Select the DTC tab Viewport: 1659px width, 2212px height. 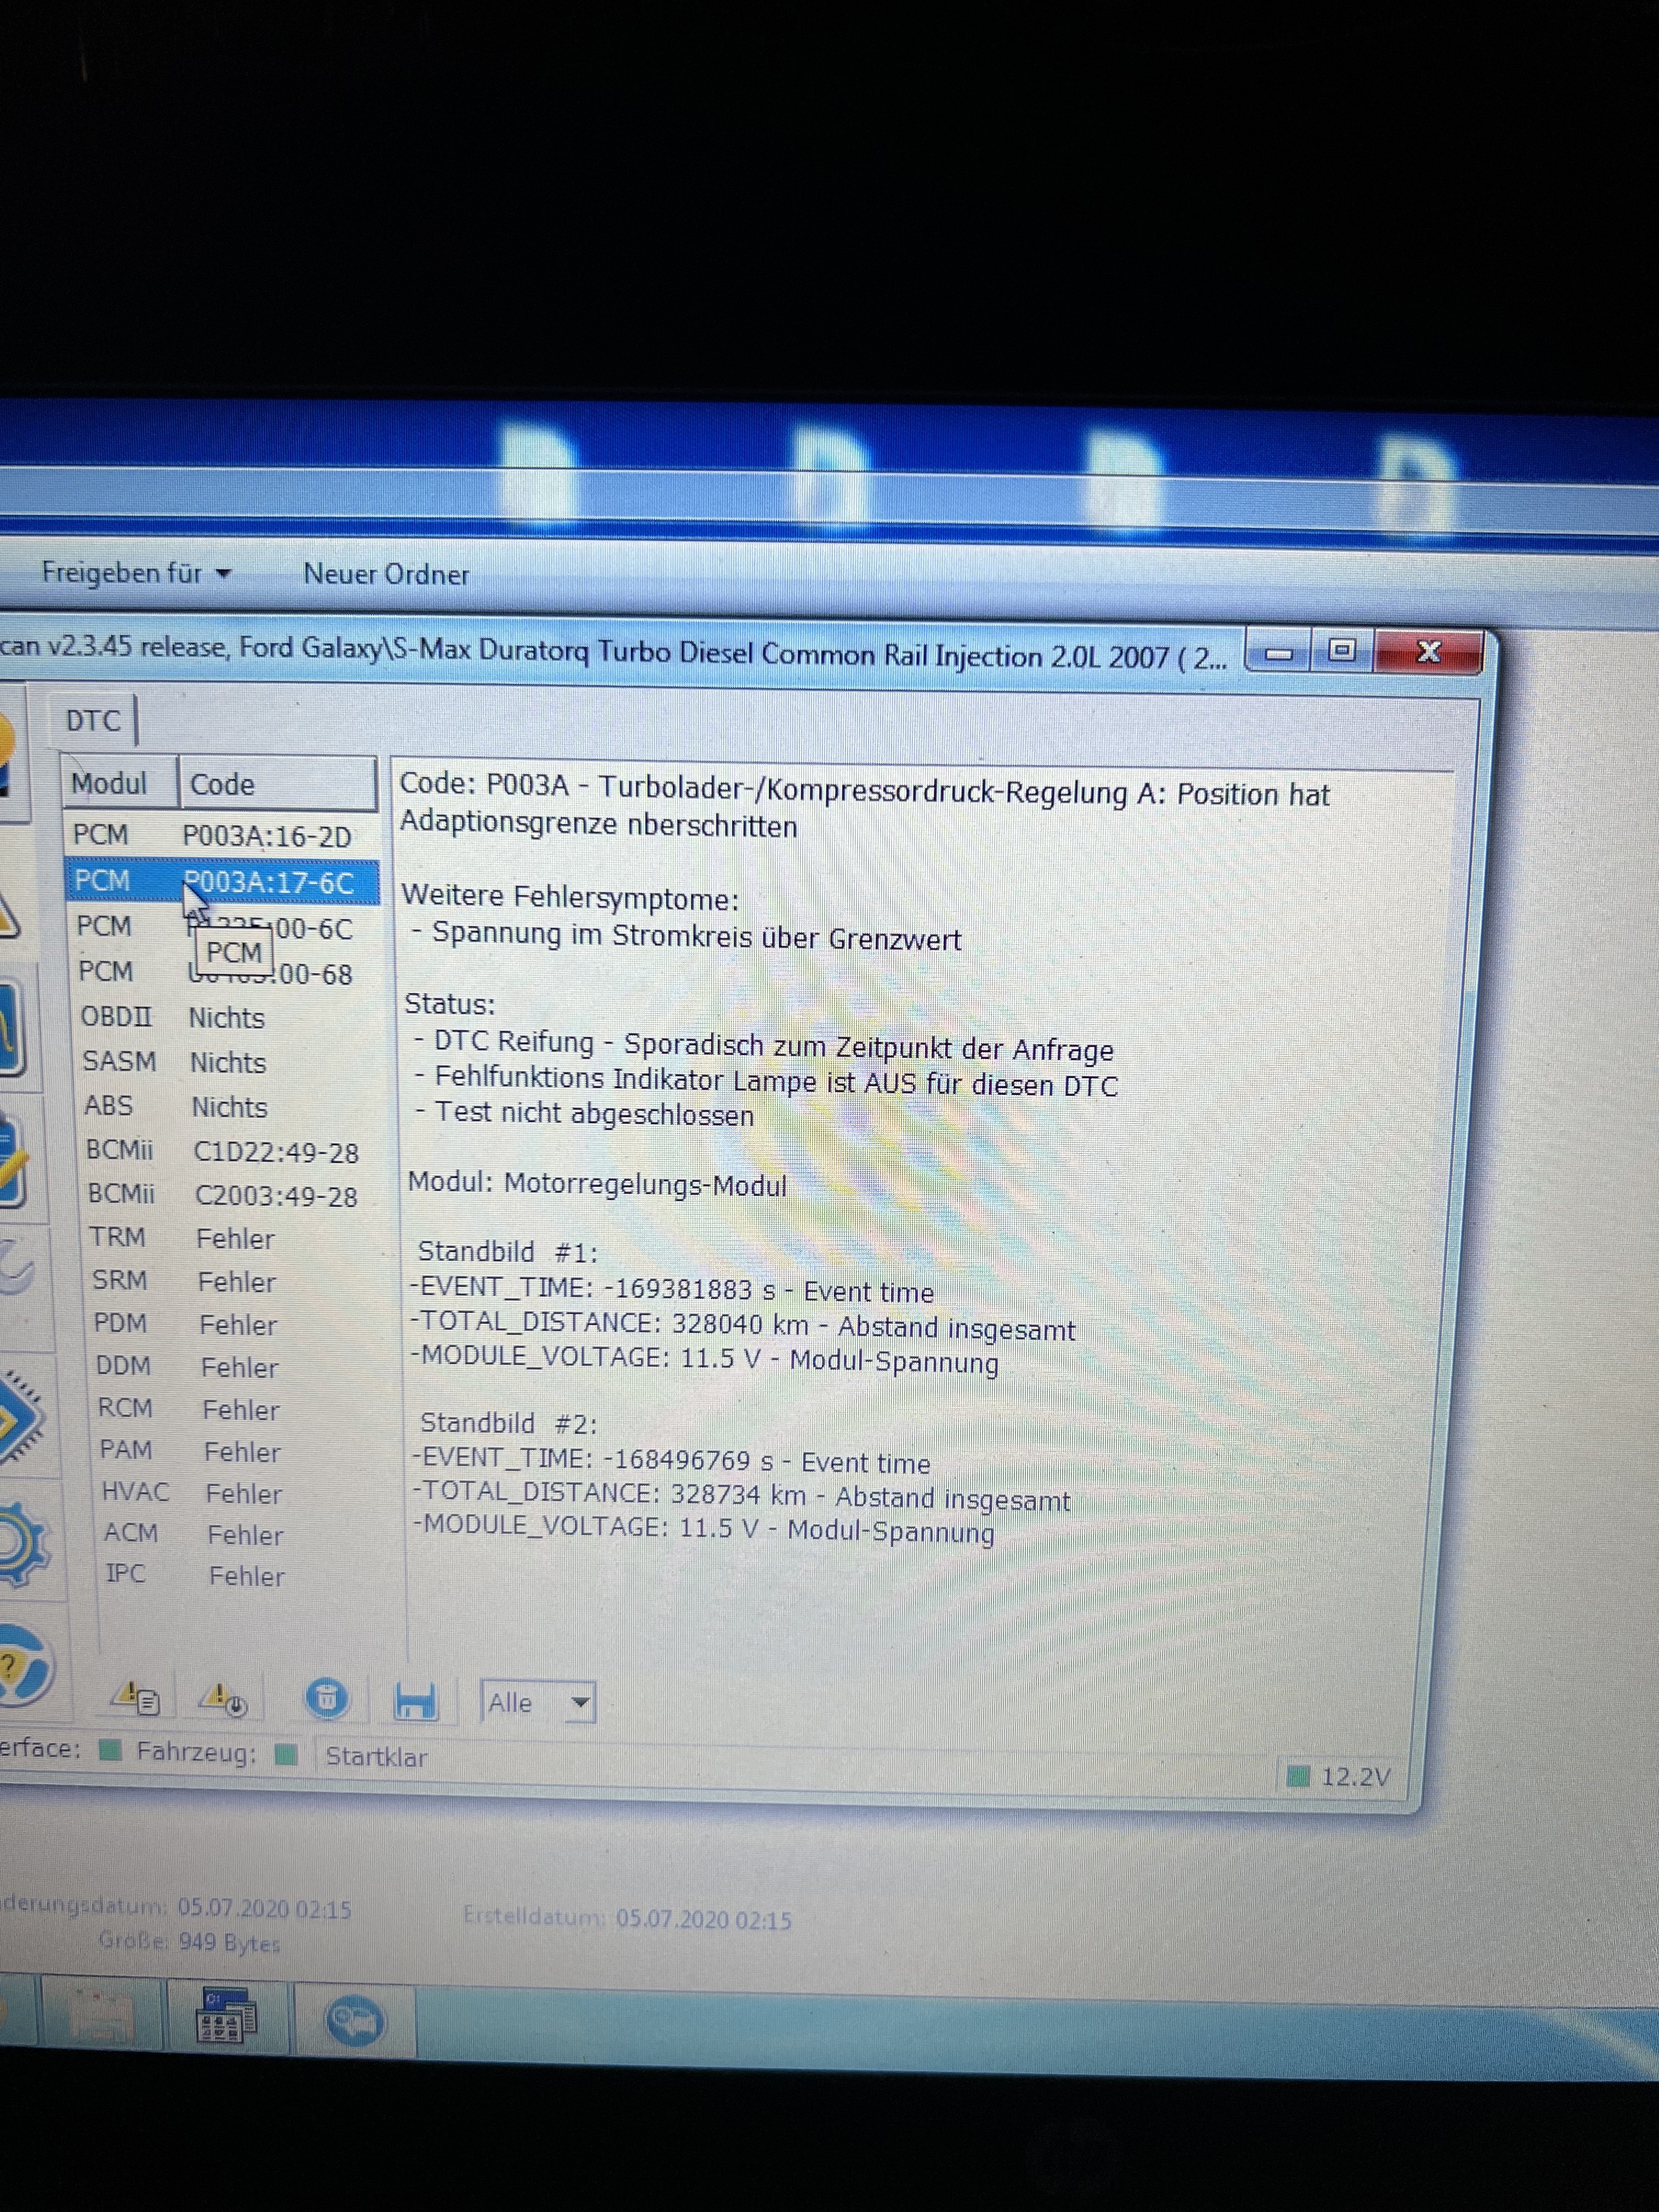pyautogui.click(x=93, y=721)
